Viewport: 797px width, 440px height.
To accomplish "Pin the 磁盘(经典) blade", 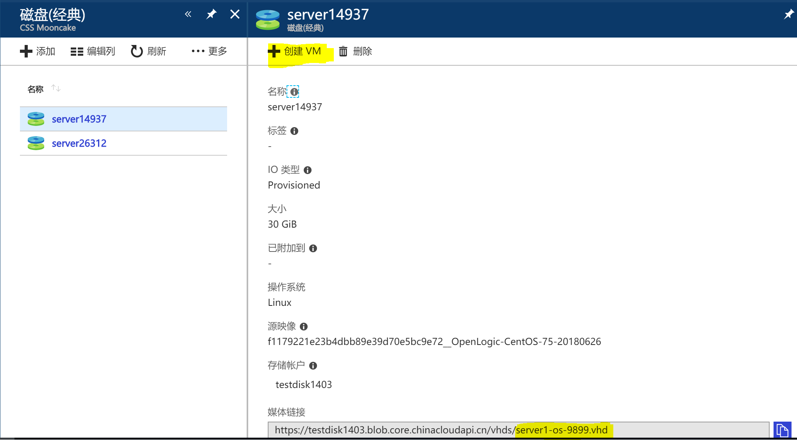I will point(211,14).
